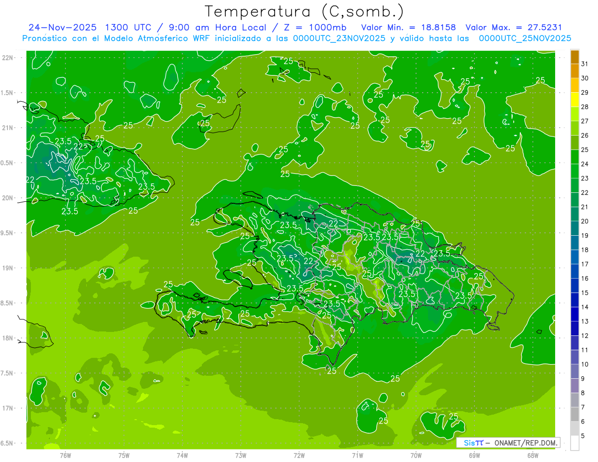
Task: Click the legend value '31' on the color bar
Action: coord(585,64)
